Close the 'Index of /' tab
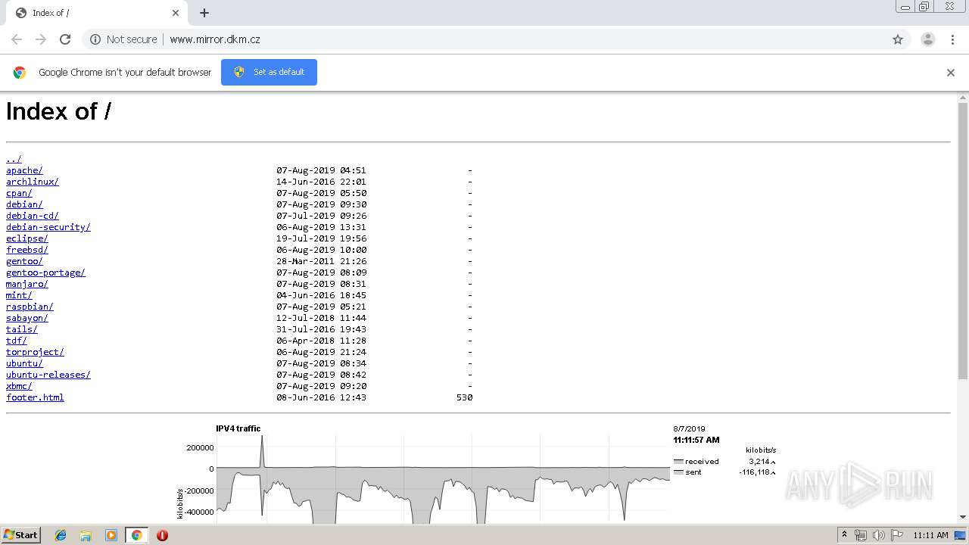 click(x=176, y=13)
